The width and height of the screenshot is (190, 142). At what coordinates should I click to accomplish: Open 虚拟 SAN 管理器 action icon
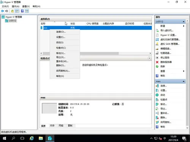click(x=157, y=44)
